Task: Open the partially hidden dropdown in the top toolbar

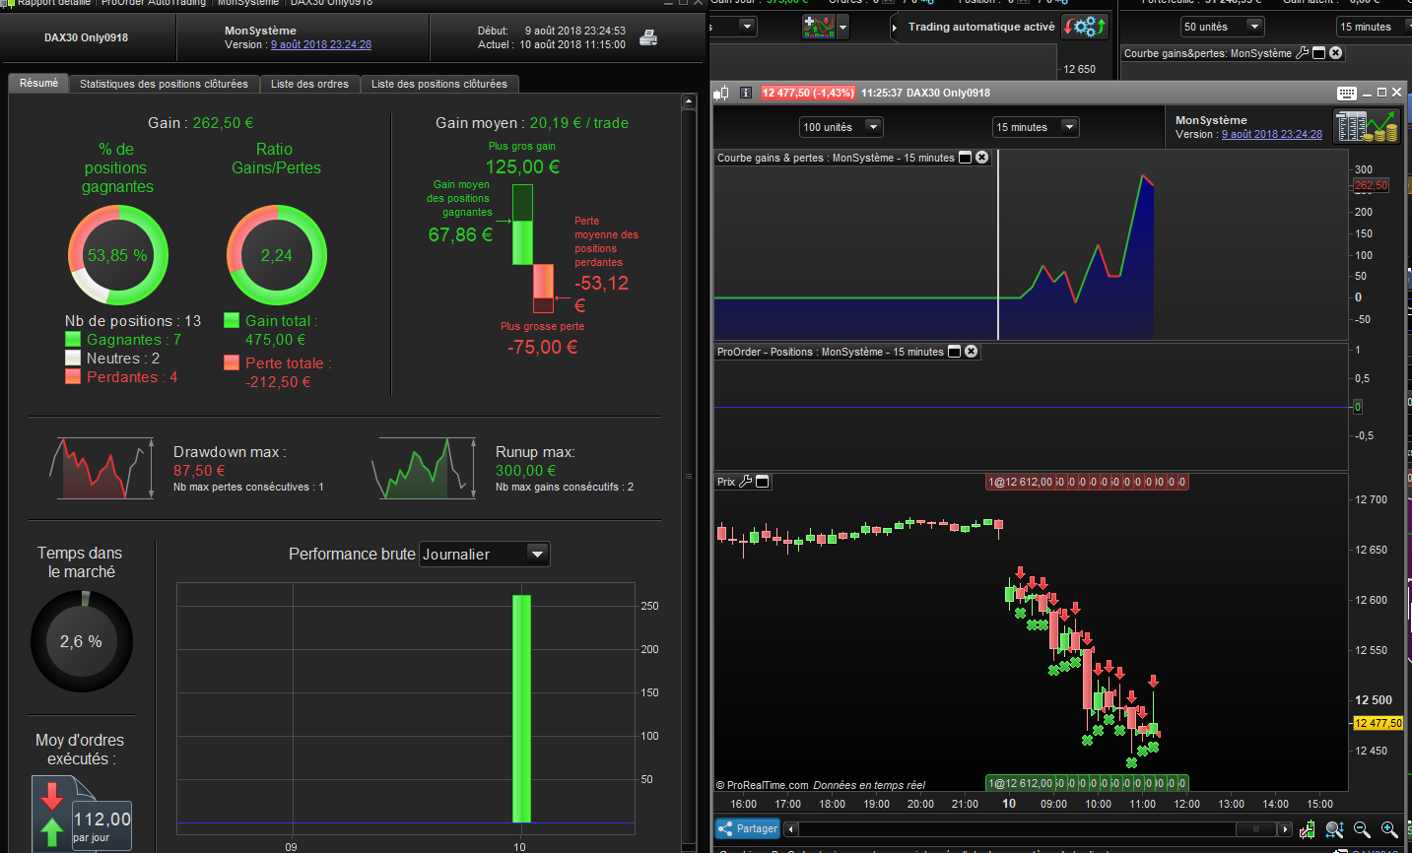Action: click(734, 27)
